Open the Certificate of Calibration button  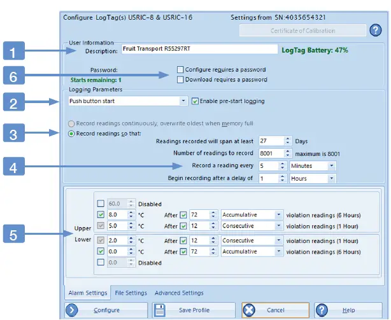pos(302,31)
